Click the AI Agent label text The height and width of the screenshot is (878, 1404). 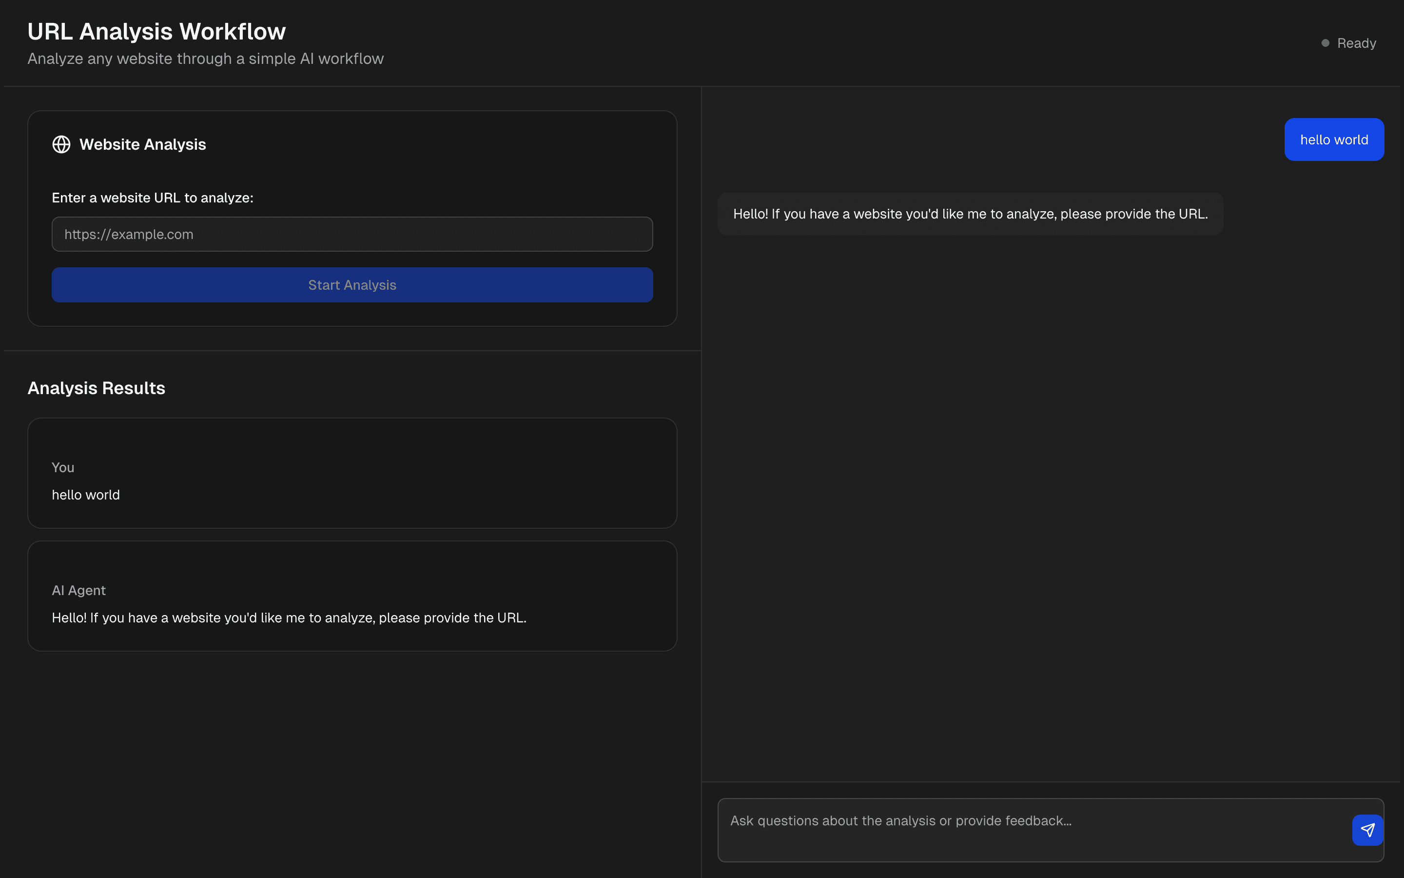click(x=79, y=591)
